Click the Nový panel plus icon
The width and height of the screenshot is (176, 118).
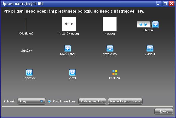tap(67, 48)
